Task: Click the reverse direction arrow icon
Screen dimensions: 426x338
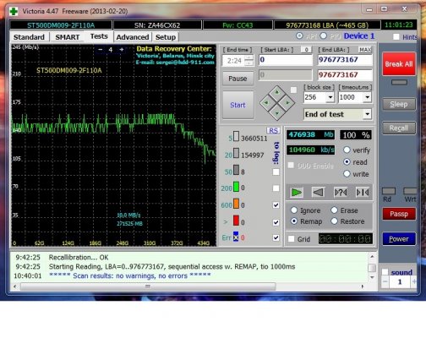Action: [318, 193]
